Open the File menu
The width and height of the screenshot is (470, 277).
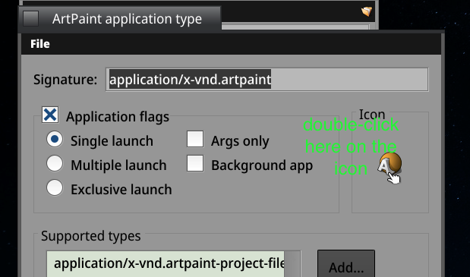click(40, 44)
